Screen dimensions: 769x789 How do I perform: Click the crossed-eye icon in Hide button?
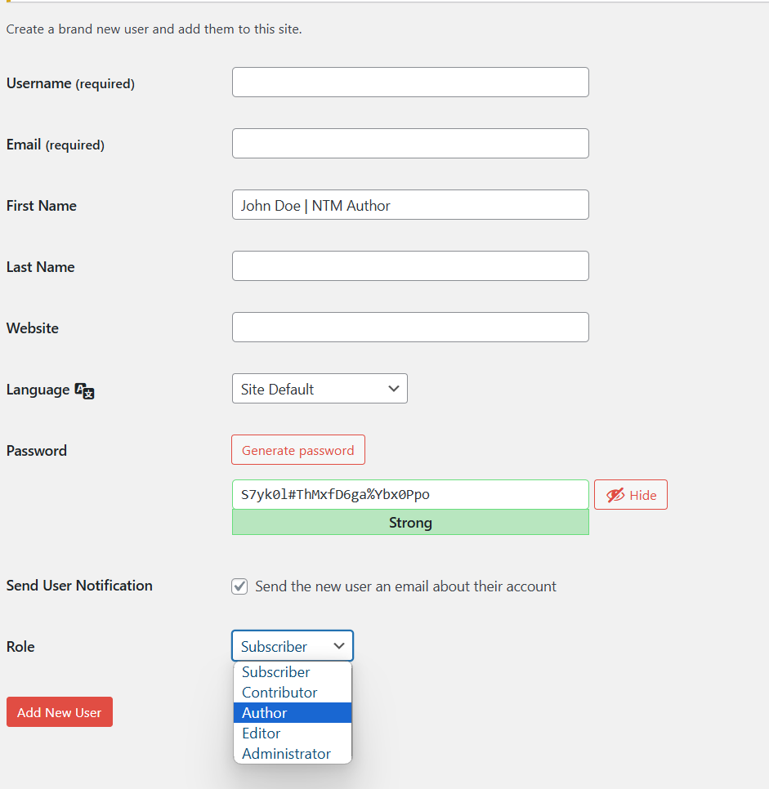[615, 495]
